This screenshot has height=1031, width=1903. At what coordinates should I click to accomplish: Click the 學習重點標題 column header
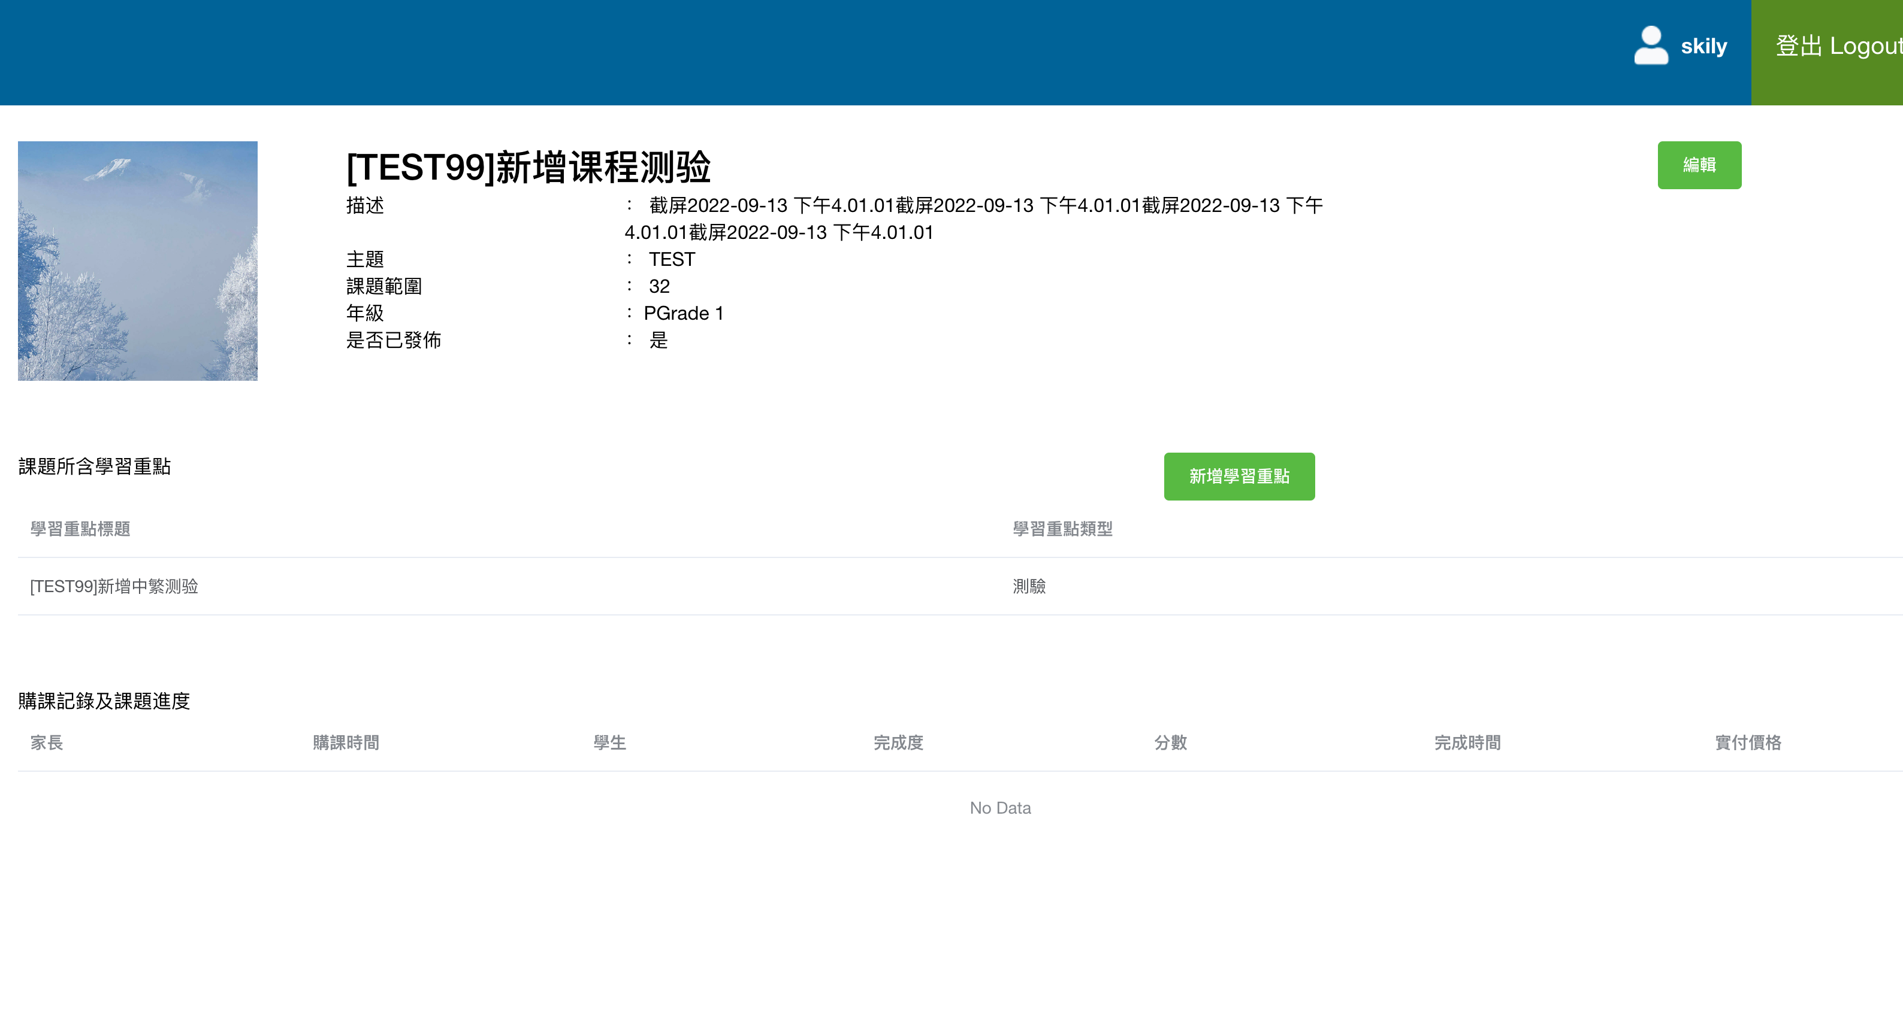tap(80, 529)
